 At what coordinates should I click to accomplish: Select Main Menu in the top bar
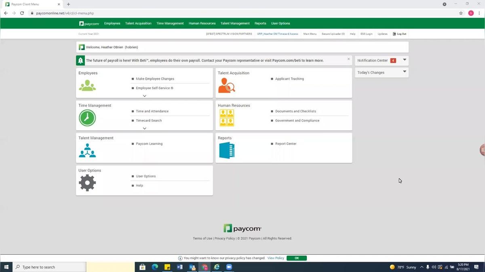coord(310,34)
